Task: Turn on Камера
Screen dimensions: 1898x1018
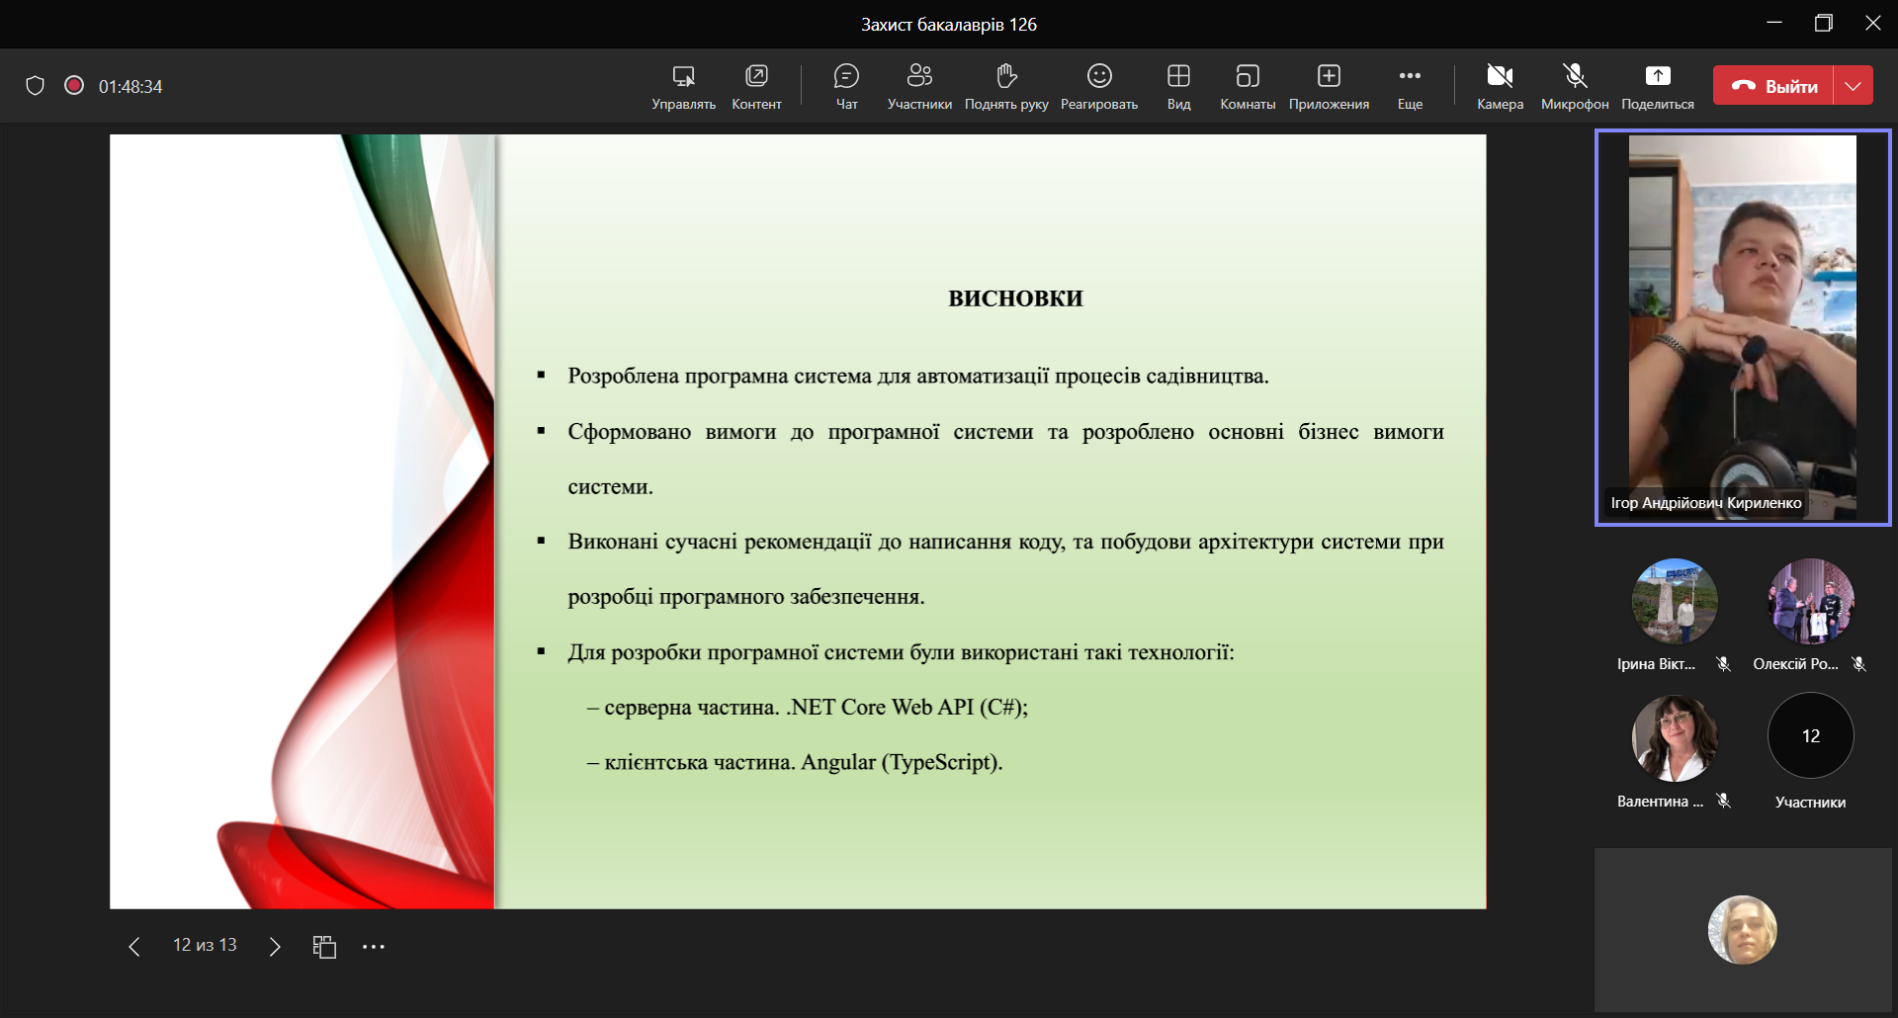Action: [1500, 87]
